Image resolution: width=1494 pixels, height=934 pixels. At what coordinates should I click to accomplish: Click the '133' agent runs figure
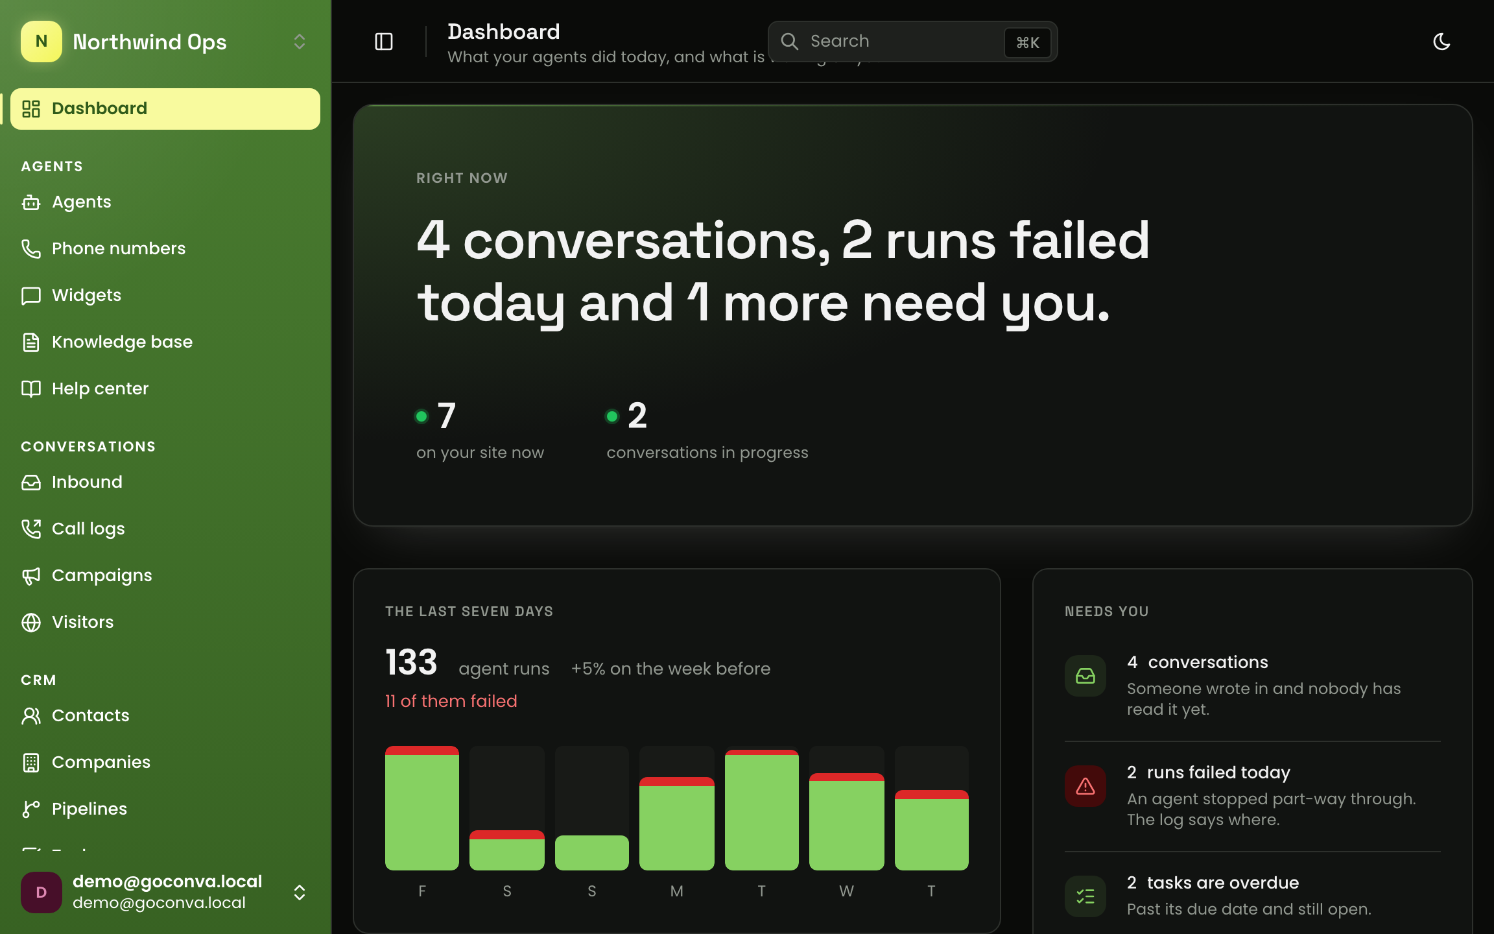[x=411, y=663]
